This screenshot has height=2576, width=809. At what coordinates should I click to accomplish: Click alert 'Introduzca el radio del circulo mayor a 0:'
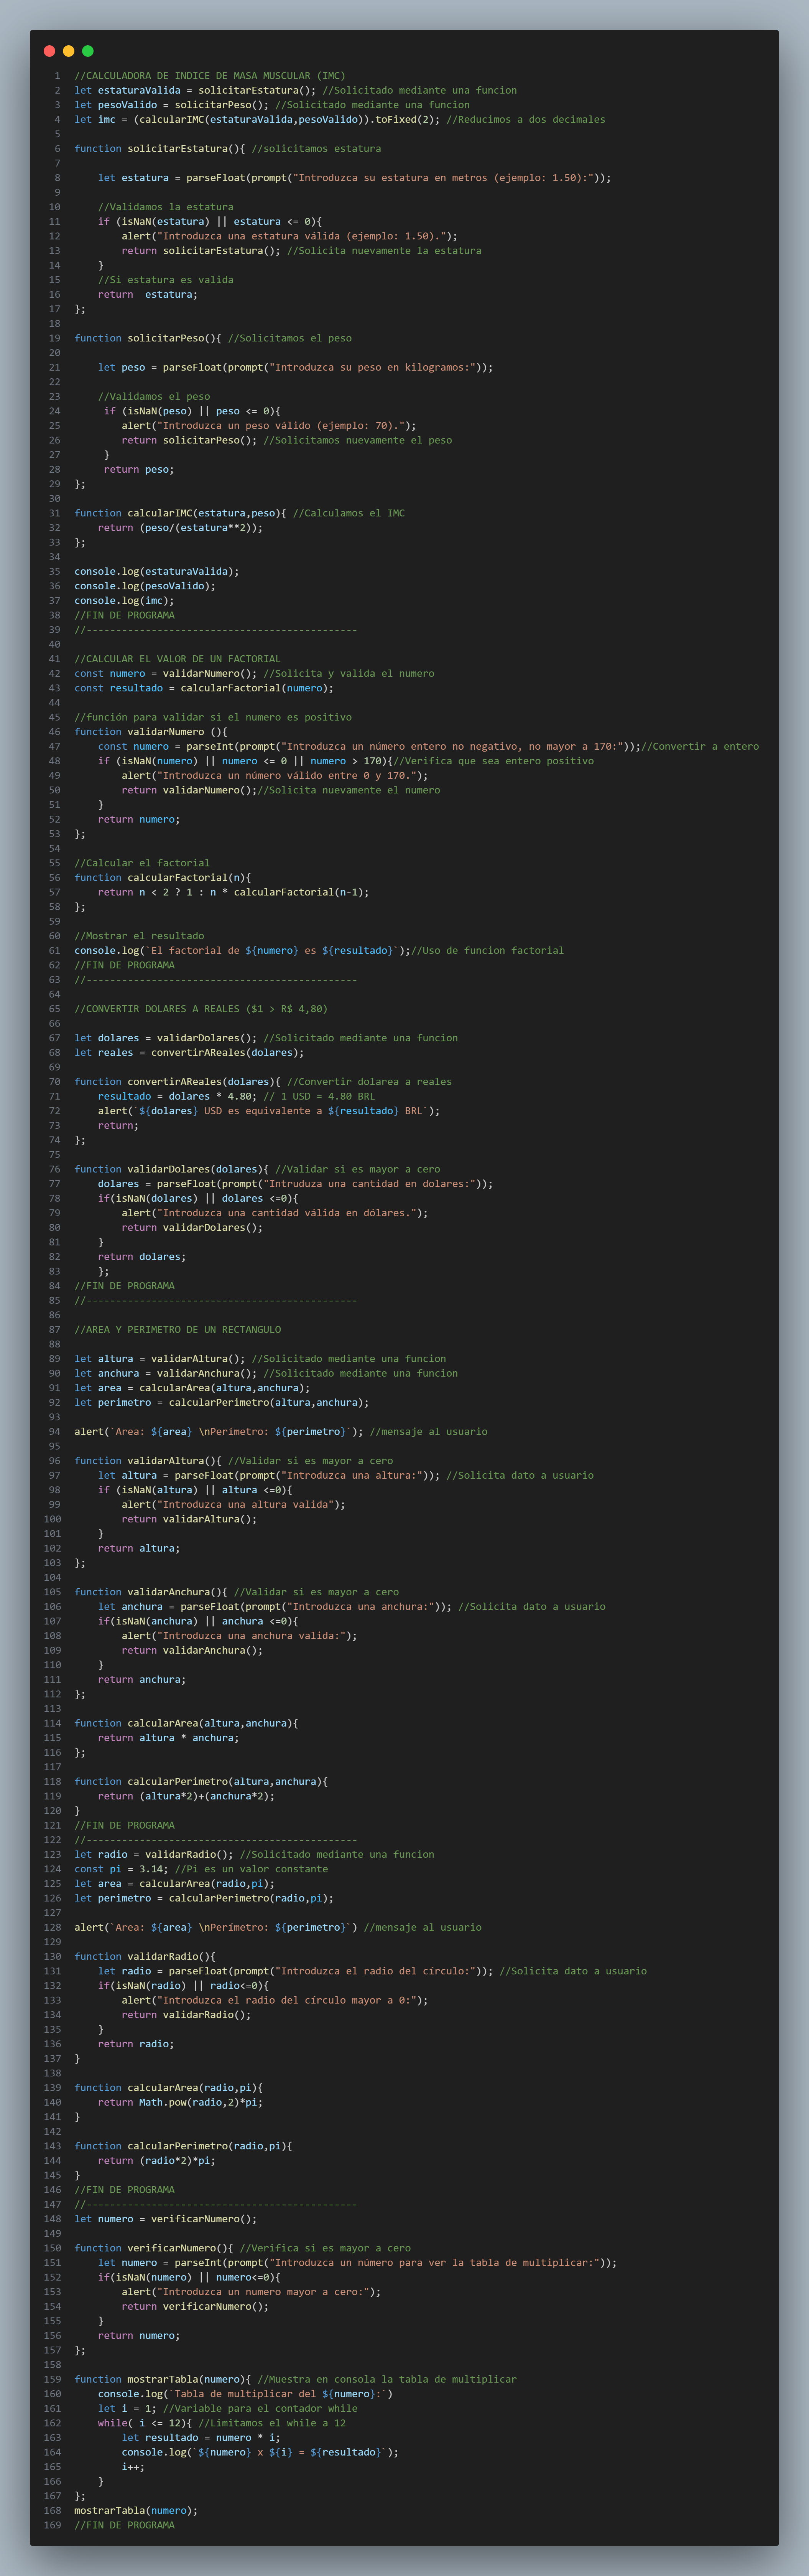pos(275,2000)
